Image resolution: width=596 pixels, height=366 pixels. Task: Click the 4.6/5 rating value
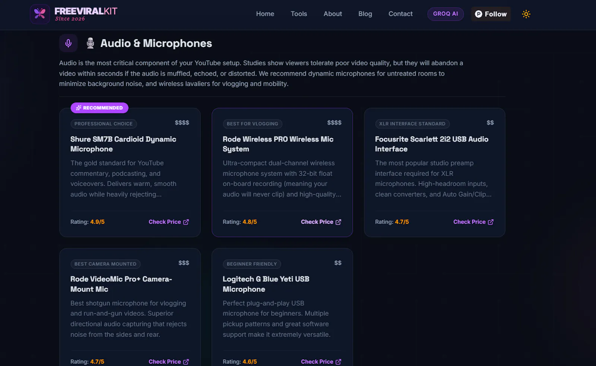[x=250, y=362]
